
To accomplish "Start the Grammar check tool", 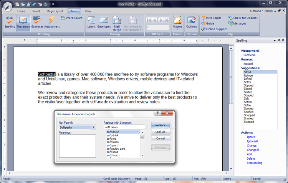I will [37, 22].
